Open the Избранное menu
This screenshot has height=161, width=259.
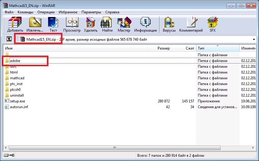pos(68,12)
